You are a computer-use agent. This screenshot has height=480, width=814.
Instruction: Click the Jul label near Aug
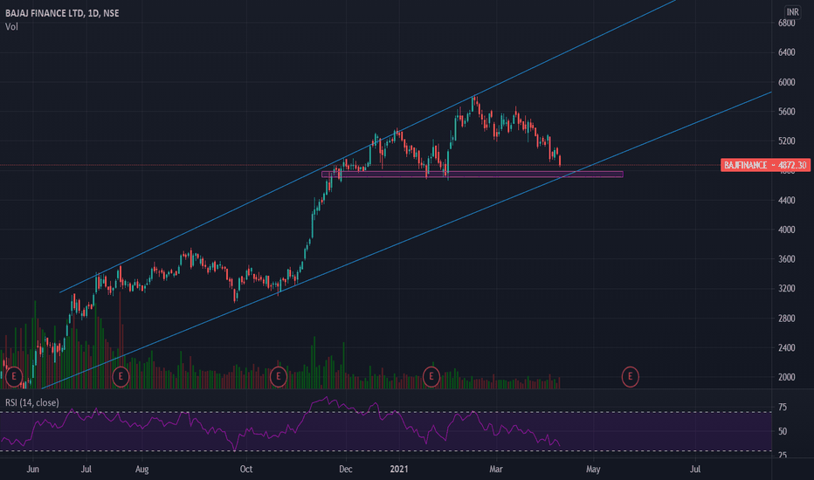pyautogui.click(x=86, y=470)
